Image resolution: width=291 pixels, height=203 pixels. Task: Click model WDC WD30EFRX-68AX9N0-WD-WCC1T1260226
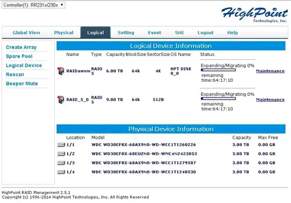pyautogui.click(x=144, y=145)
